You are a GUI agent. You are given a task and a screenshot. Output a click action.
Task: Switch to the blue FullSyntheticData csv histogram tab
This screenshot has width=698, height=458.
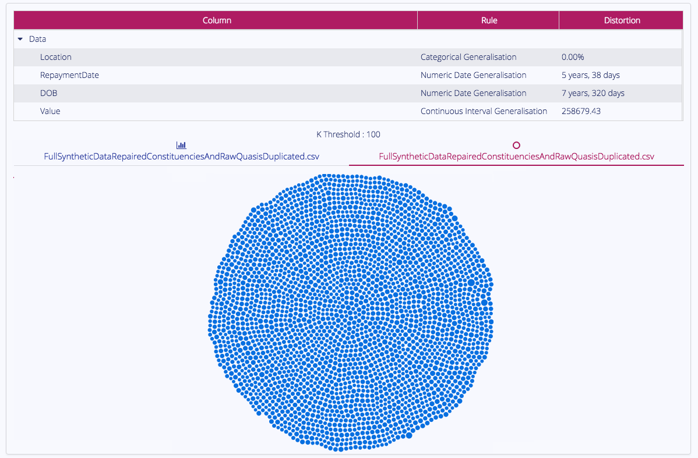(x=181, y=157)
